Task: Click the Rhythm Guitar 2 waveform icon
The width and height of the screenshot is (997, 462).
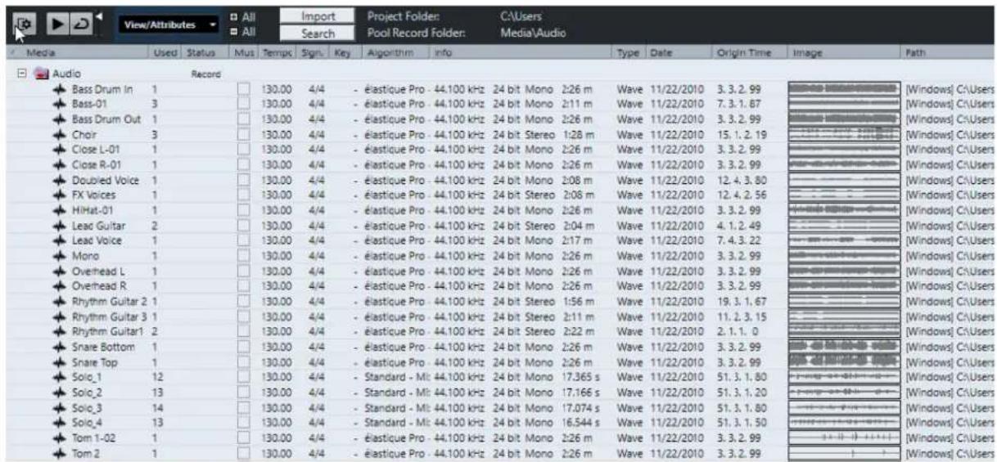Action: coord(58,302)
